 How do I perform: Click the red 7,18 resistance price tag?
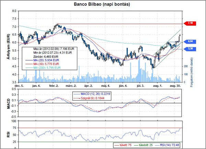190,23
